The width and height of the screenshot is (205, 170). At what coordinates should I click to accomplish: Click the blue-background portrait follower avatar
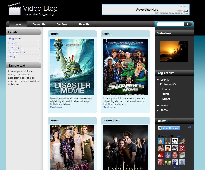[161, 141]
